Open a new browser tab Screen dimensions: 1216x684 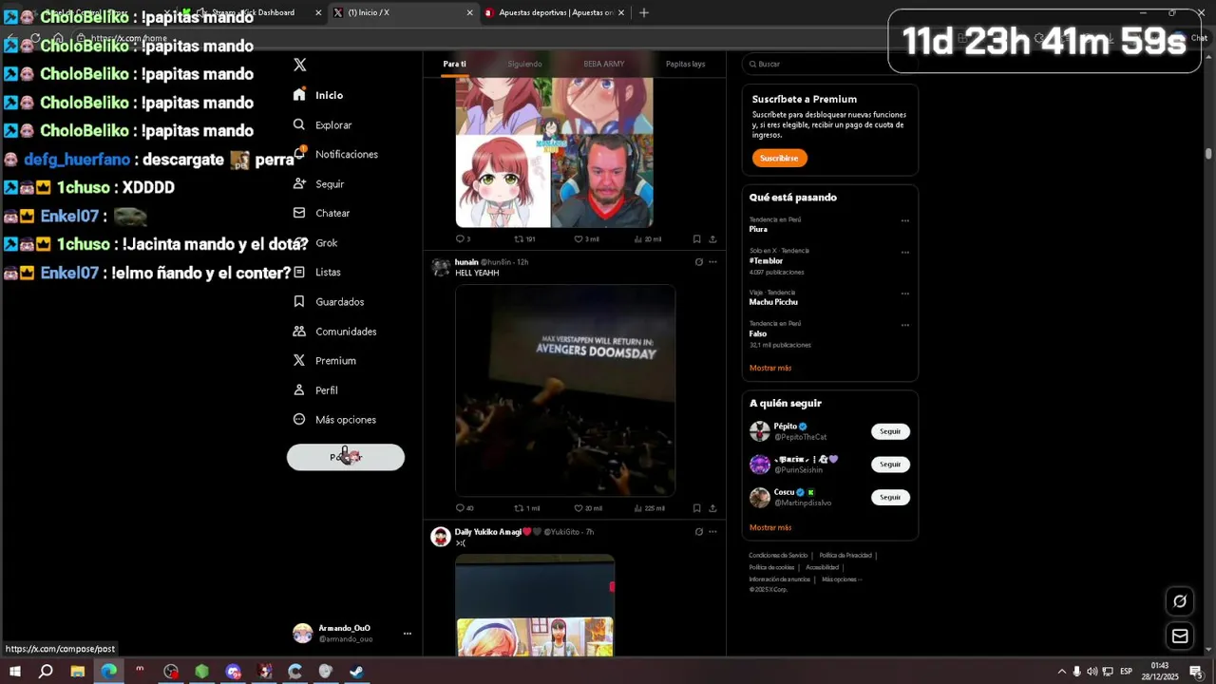(644, 12)
